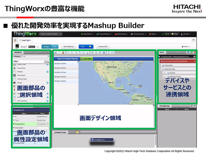Click the Folding Panel widget icon
This screenshot has height=155, width=206.
(14, 79)
